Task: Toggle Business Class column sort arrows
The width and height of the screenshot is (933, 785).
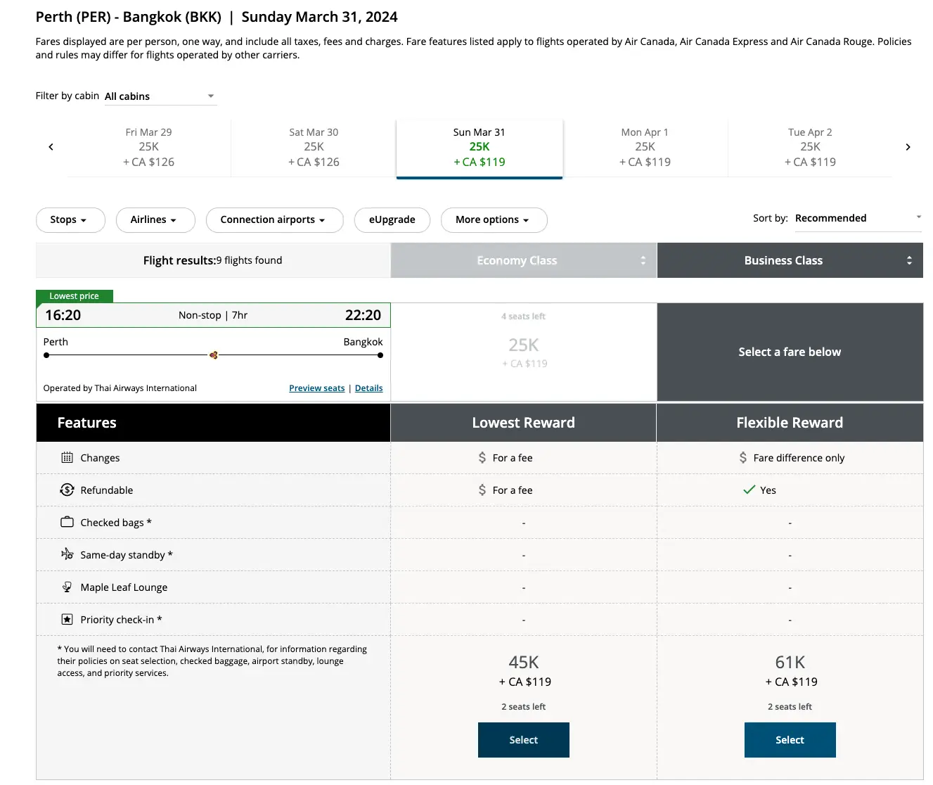Action: [x=909, y=261]
